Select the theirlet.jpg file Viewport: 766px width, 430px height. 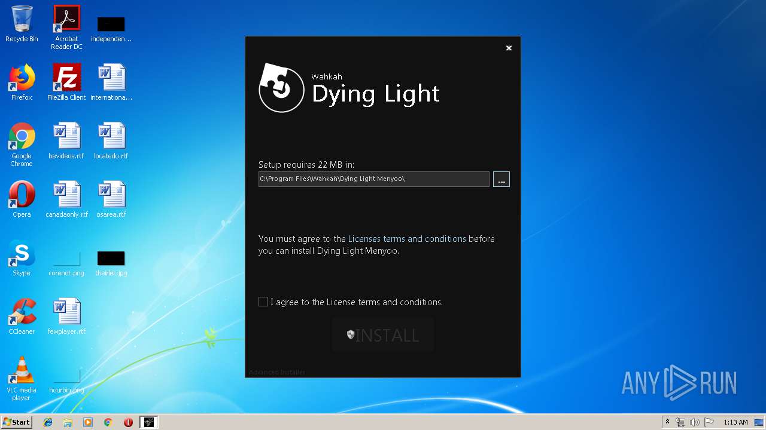[x=111, y=263]
